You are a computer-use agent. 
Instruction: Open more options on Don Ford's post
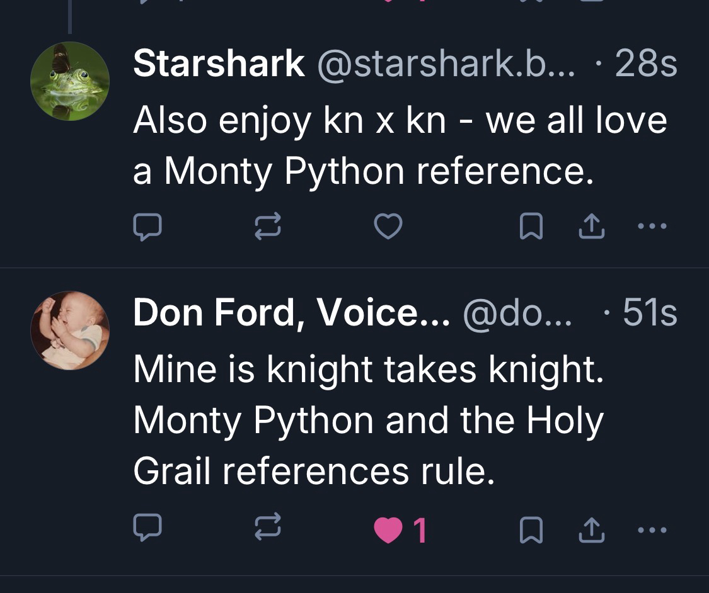coord(652,529)
